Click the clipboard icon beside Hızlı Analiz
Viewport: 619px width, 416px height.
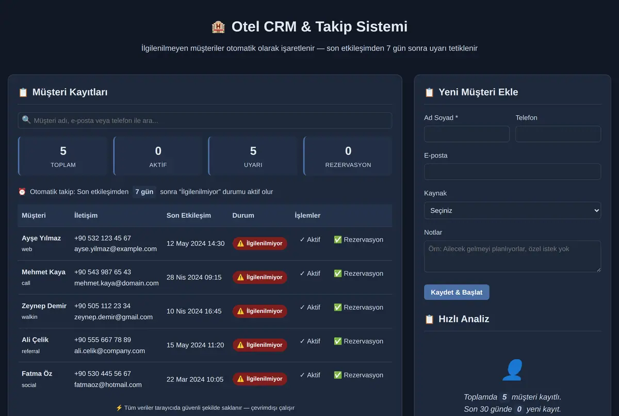[429, 319]
